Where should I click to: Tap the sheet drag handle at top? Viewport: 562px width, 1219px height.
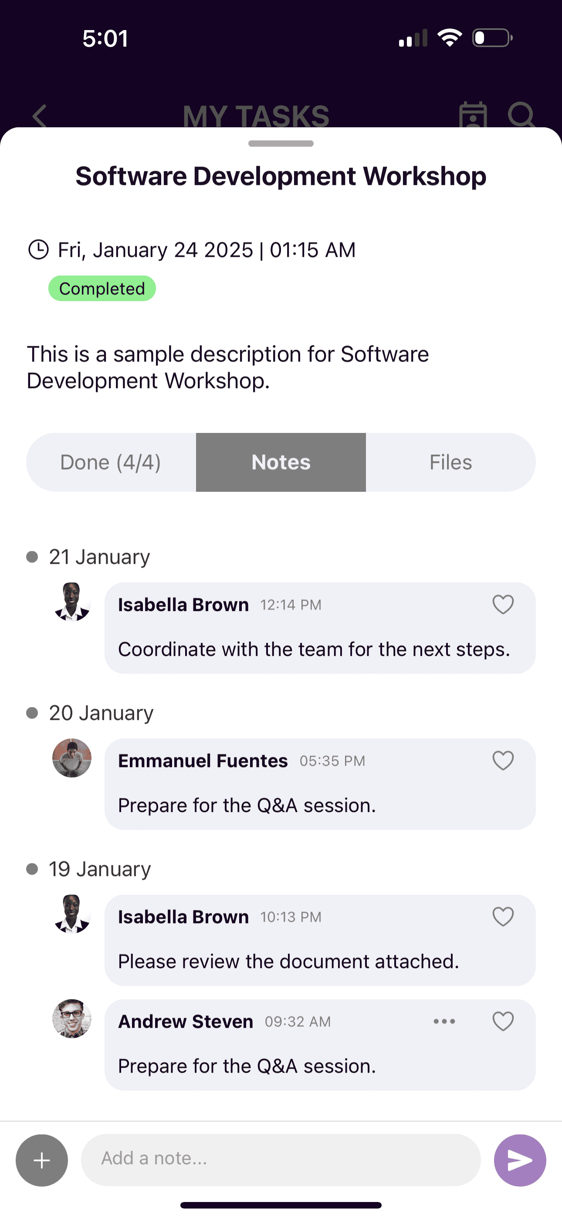tap(281, 144)
